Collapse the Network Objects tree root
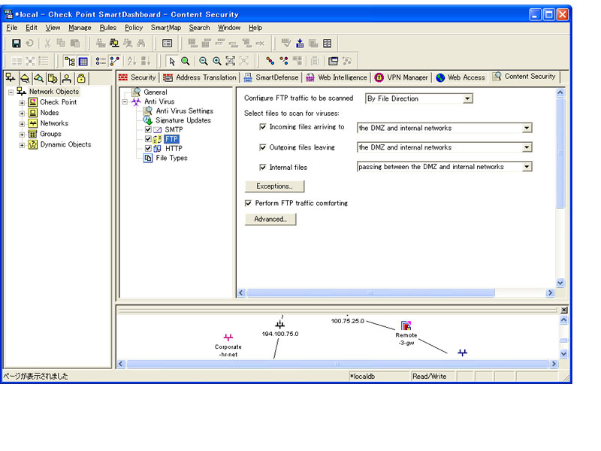 (11, 92)
